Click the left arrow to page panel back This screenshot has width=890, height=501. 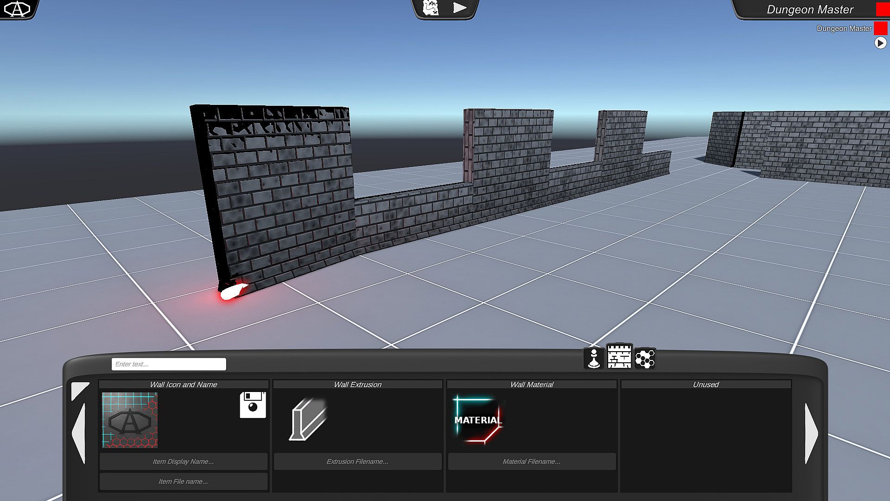(x=79, y=433)
